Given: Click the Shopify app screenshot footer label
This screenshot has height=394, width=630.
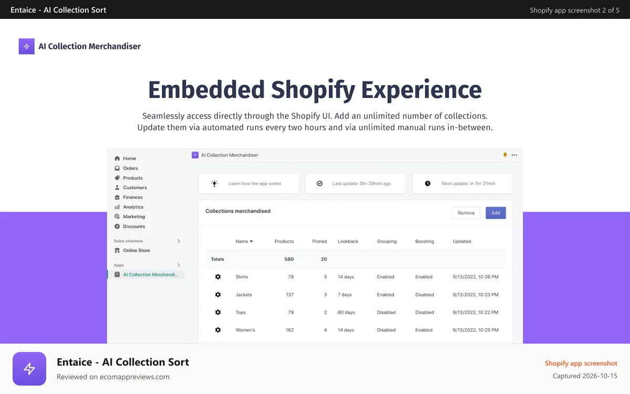Looking at the screenshot, I should (581, 364).
